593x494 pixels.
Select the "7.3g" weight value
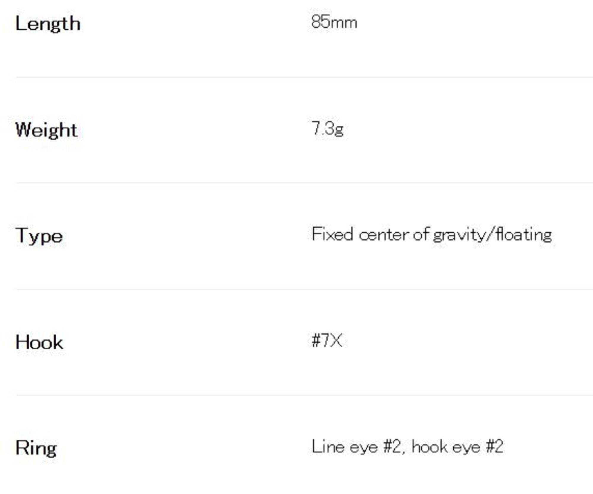[x=327, y=129]
